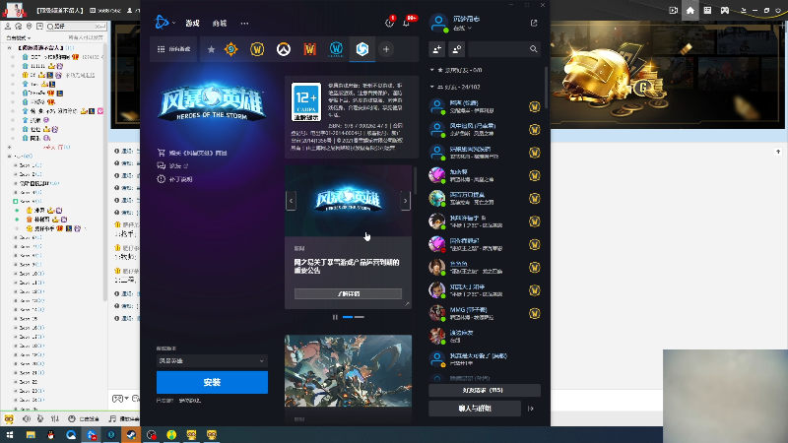Open the game version dropdown
The image size is (788, 443).
(212, 360)
